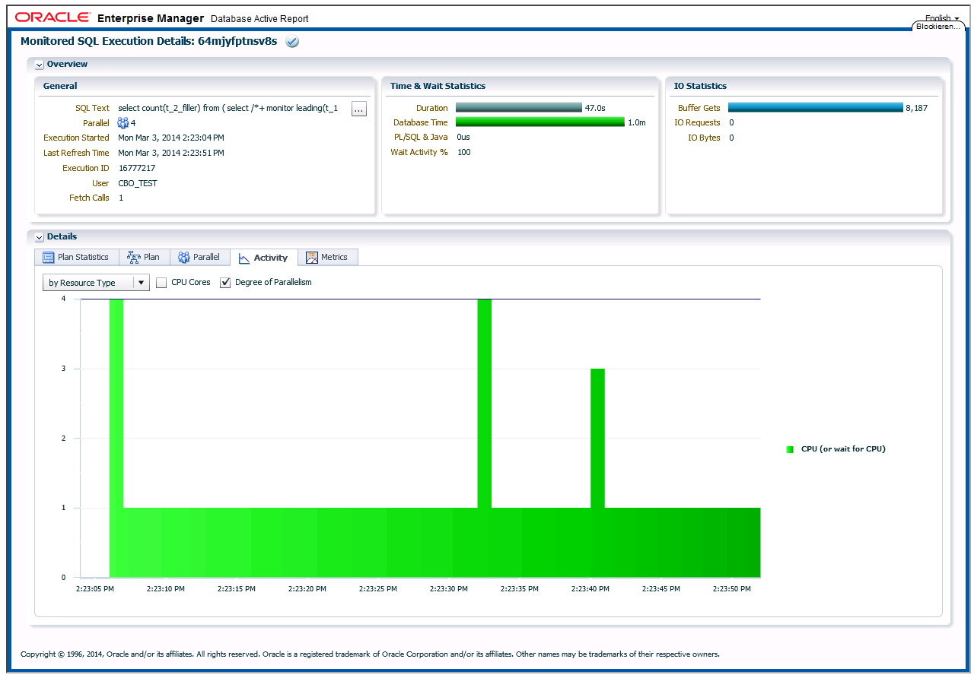
Task: Click the 2:23:50 PM axis label
Action: point(732,589)
